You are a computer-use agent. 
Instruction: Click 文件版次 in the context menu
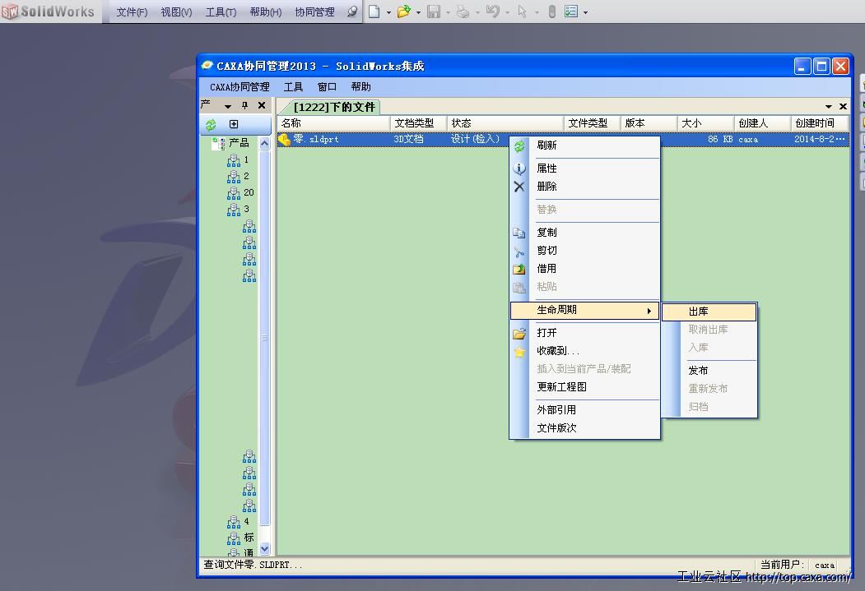[x=557, y=428]
